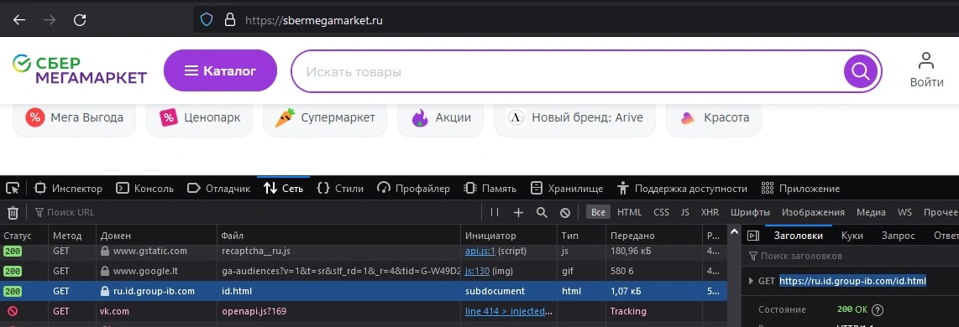Expand the GET request URL disclosure triangle

pos(751,281)
